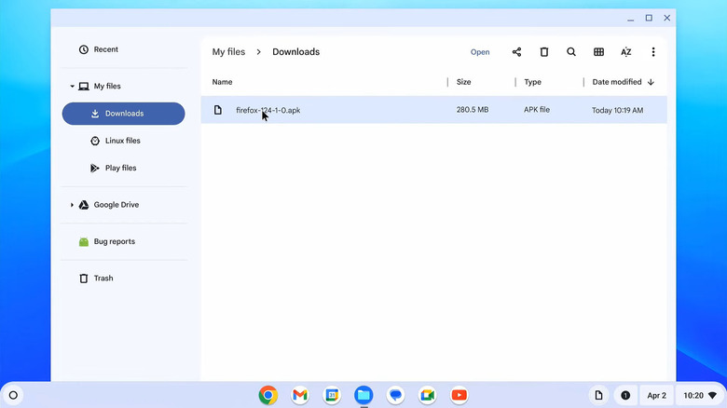
Task: Open Play files folder
Action: click(120, 168)
